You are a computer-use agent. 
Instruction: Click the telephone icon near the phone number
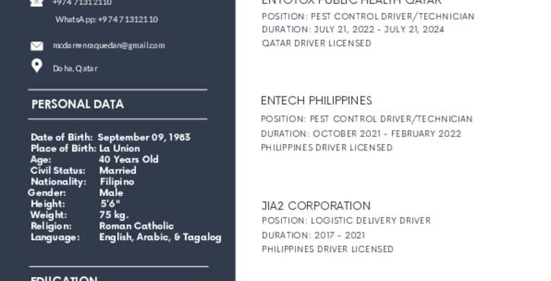[36, 3]
